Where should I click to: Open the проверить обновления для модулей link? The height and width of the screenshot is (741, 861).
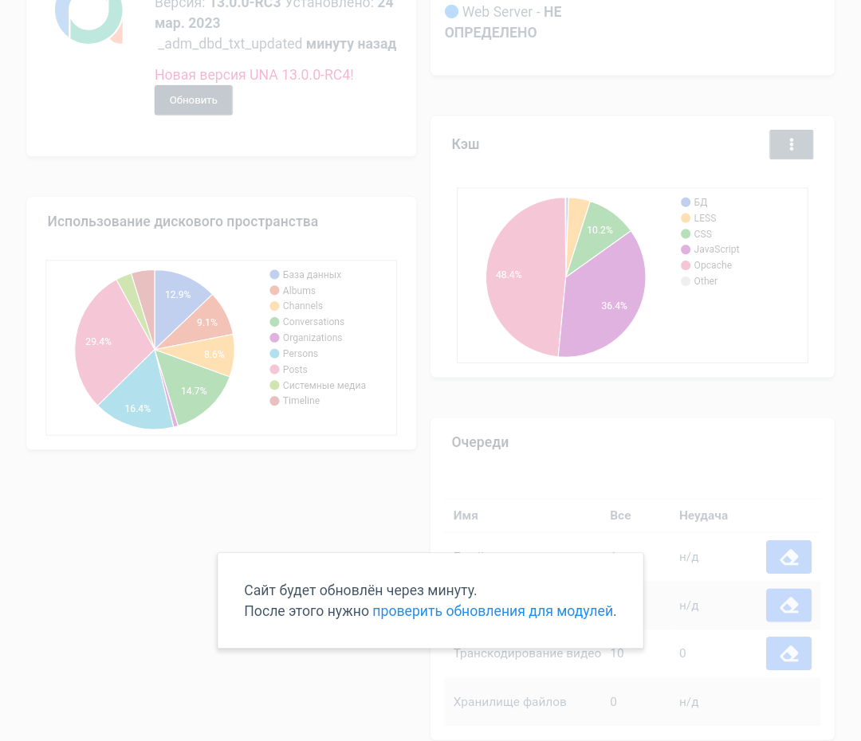tap(493, 611)
